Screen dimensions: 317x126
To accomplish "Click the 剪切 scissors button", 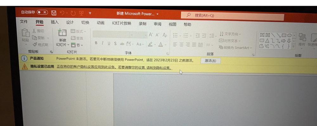I will point(38,31).
